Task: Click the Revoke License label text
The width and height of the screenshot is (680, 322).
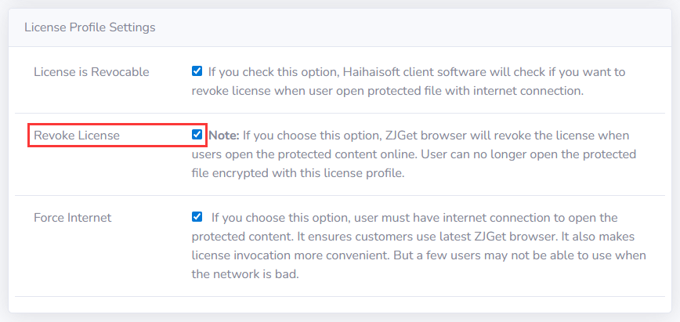Action: 77,136
